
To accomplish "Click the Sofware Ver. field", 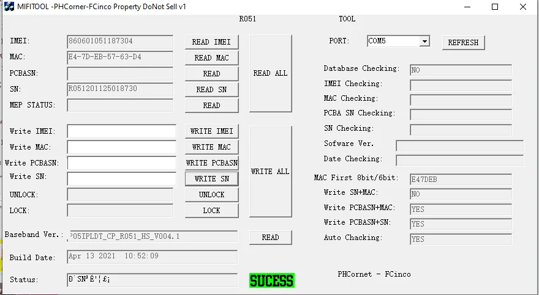I will click(460, 145).
